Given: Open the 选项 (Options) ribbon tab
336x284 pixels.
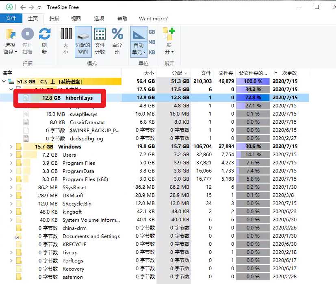Looking at the screenshot, I should [x=99, y=18].
